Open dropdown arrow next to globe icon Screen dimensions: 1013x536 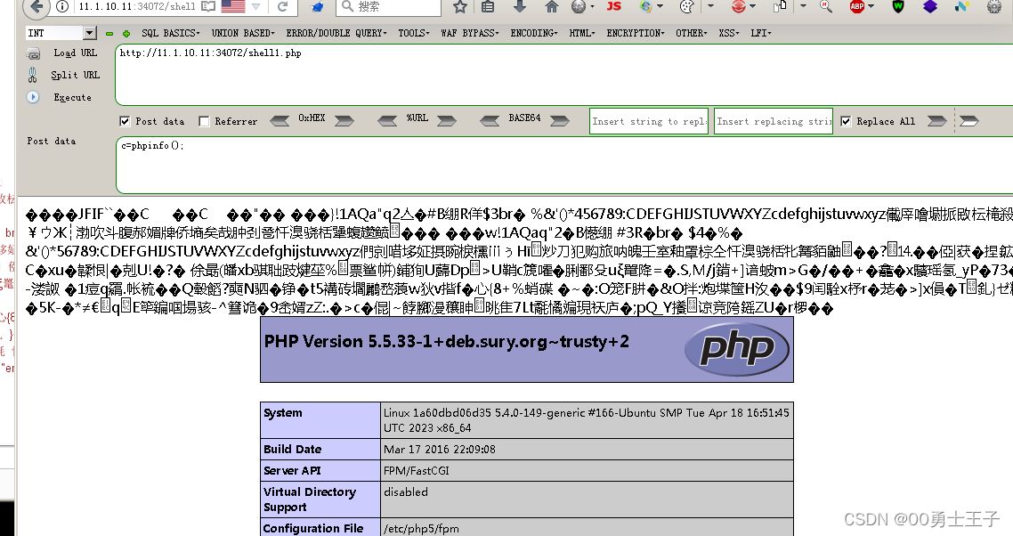[592, 7]
